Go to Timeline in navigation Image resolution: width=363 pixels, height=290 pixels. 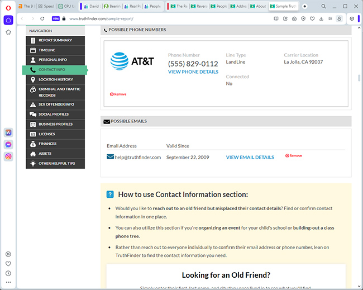pos(55,50)
